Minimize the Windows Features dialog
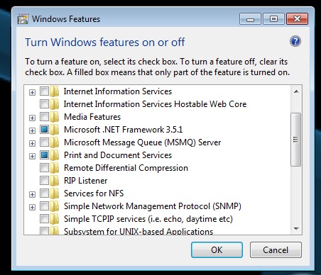 point(250,19)
